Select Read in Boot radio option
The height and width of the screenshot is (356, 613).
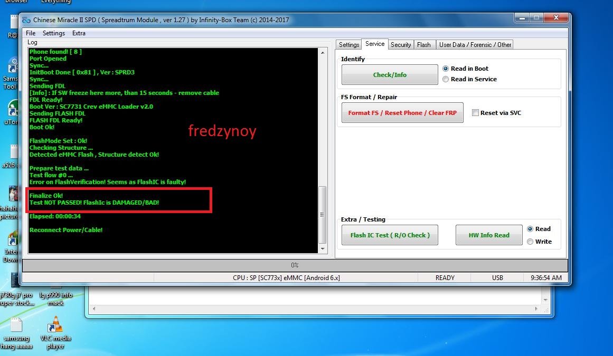click(445, 69)
